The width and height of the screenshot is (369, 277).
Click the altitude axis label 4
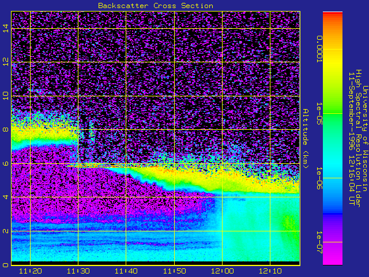pos(6,197)
